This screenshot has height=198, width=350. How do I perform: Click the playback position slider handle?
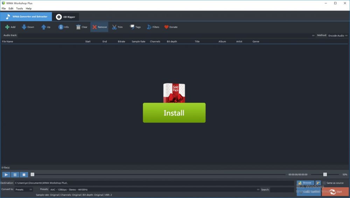pos(33,174)
